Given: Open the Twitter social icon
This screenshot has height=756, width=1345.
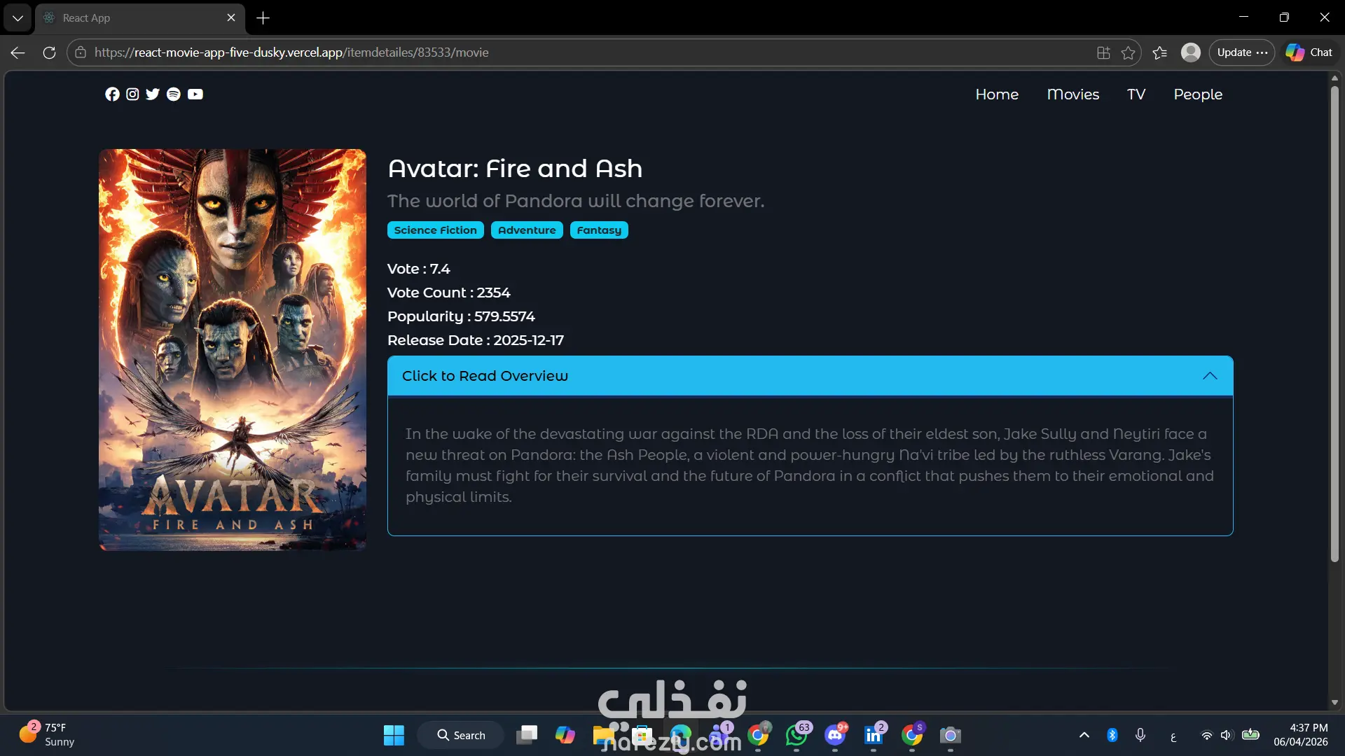Looking at the screenshot, I should [x=153, y=94].
